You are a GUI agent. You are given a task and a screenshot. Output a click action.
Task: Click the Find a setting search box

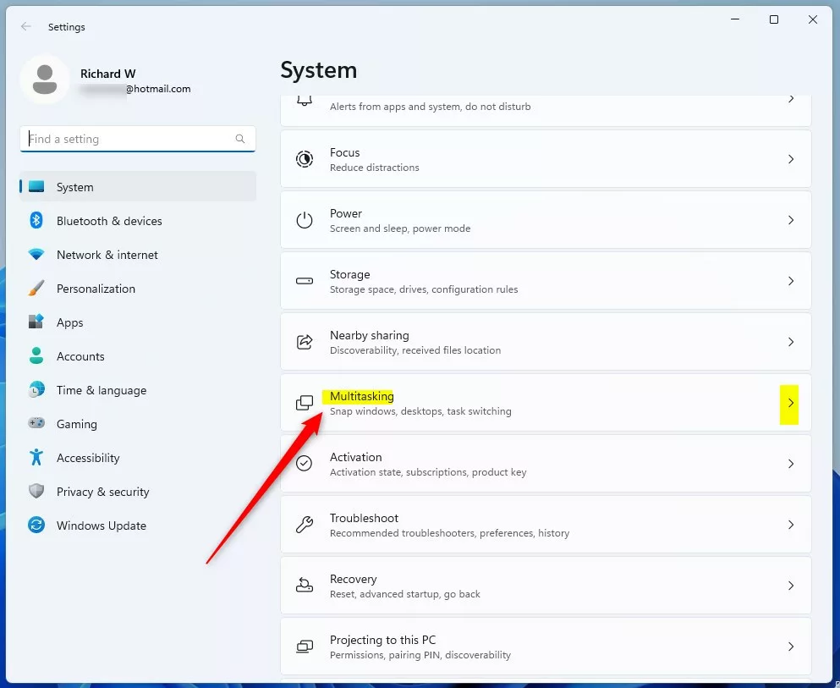131,139
